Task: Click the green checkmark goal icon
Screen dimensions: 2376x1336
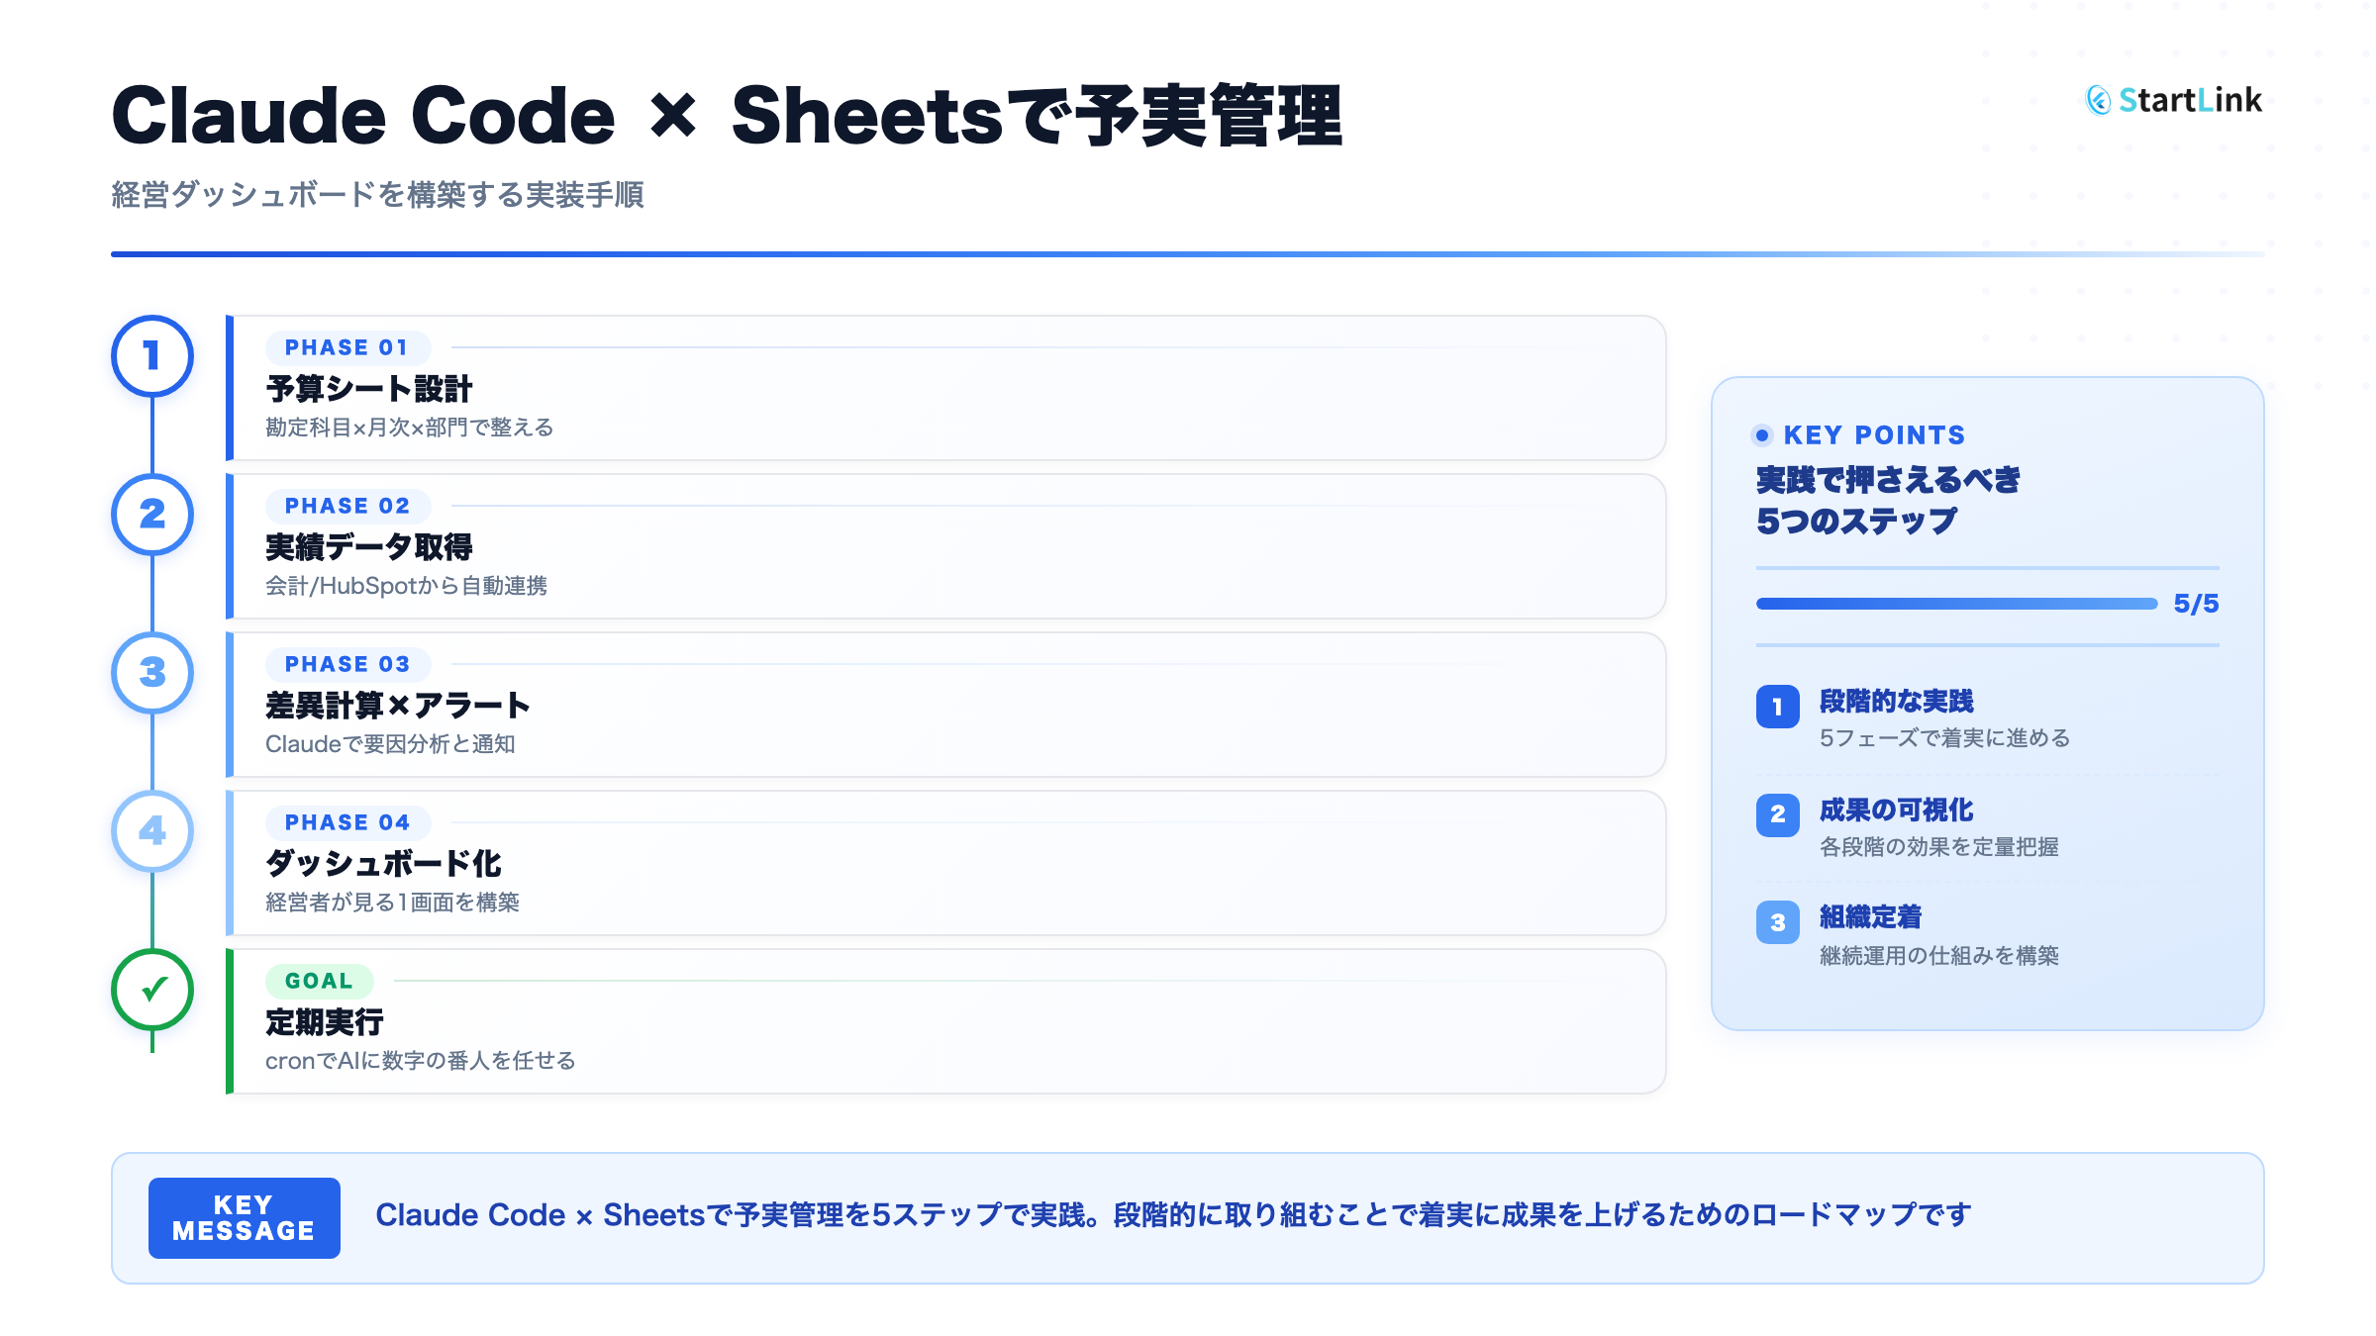Action: click(152, 990)
